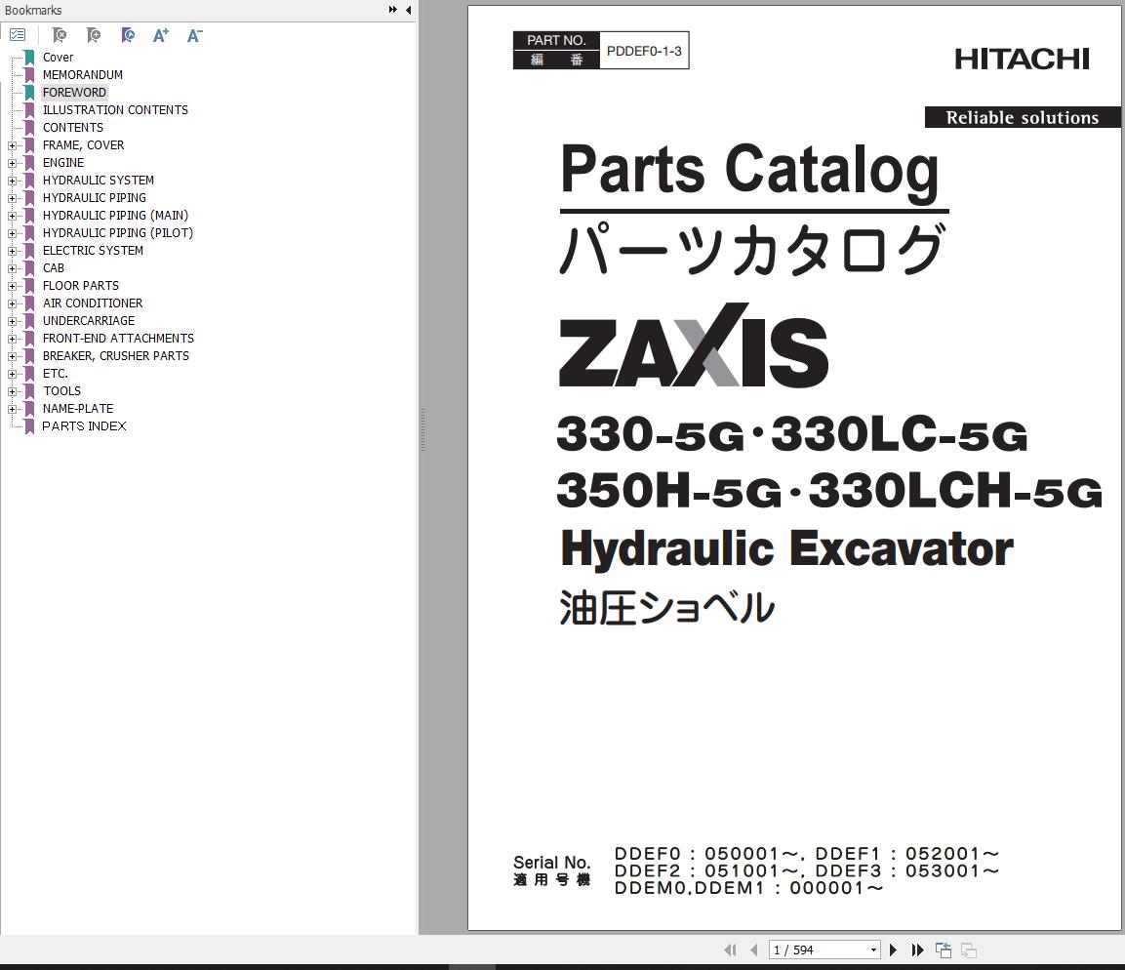Image resolution: width=1125 pixels, height=970 pixels.
Task: Click the Parts Catalog title on the page
Action: click(x=749, y=171)
